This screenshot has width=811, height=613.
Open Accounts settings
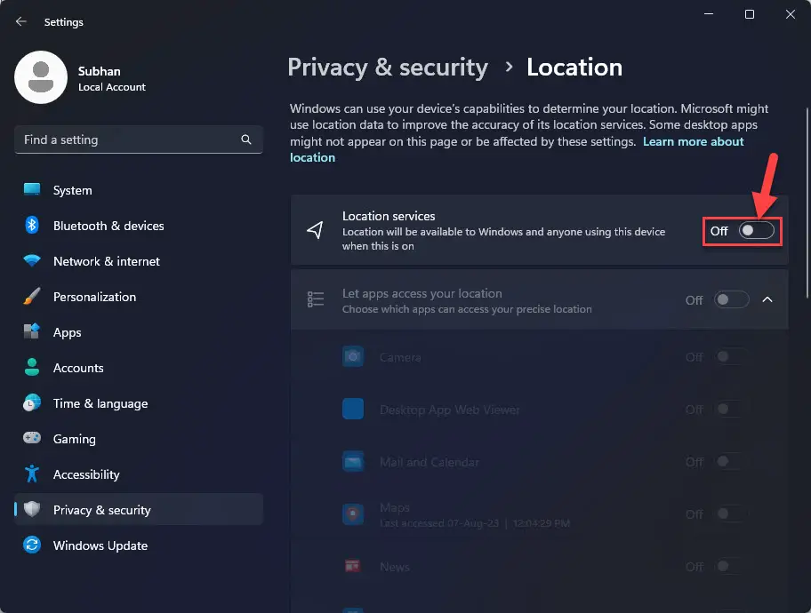pos(139,368)
